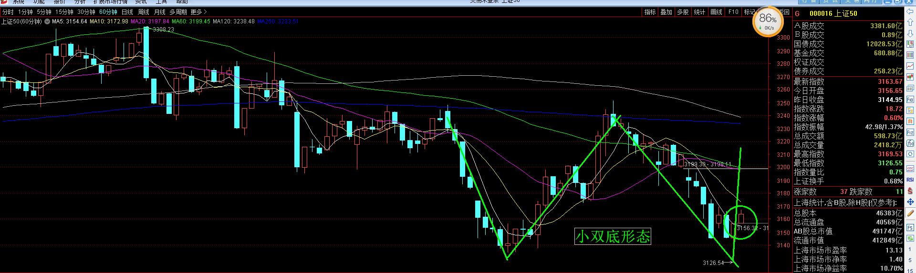Click the 国债成交 12028.53亿 row
This screenshot has width=916, height=273.
click(848, 44)
